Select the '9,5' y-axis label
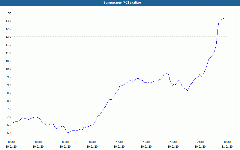 click(9, 77)
